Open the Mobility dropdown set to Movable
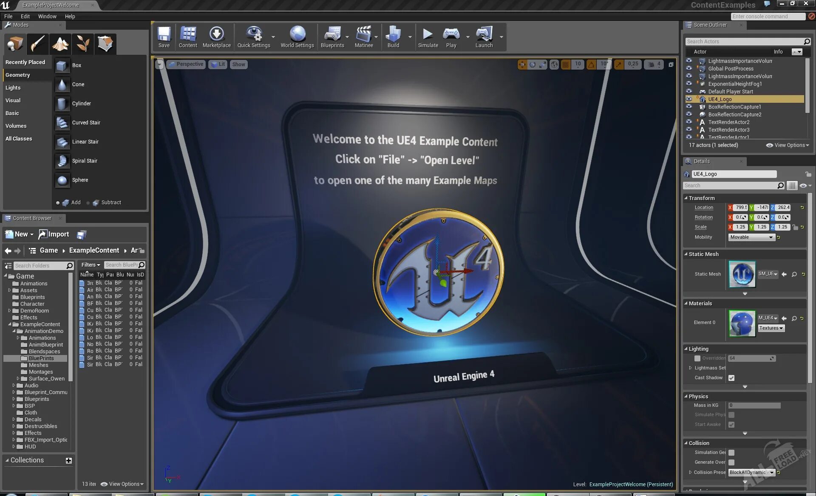 coord(751,237)
